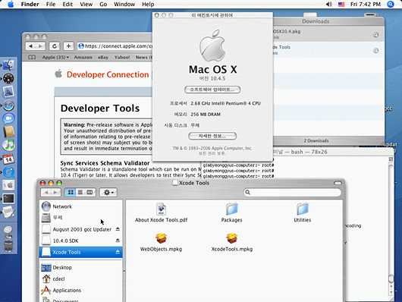Open the View menu

pyautogui.click(x=86, y=4)
